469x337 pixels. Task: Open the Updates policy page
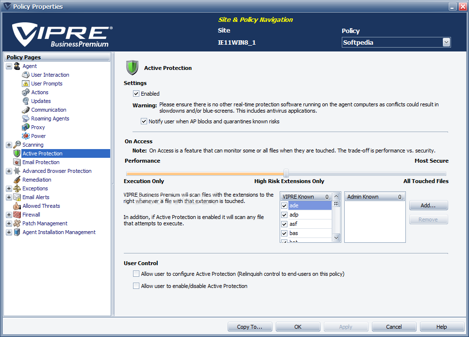point(41,101)
